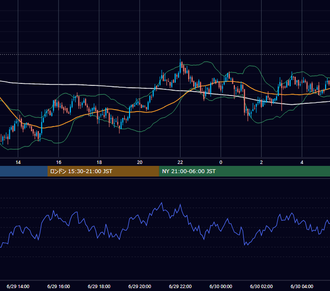Click hour label 2 on price chart axis
This screenshot has height=291, width=330.
(x=262, y=162)
